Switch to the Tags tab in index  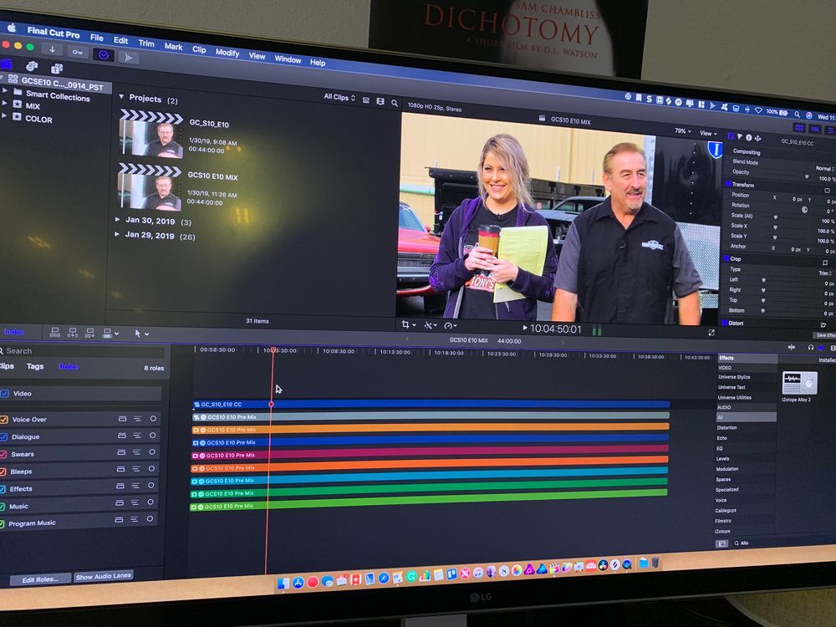35,366
